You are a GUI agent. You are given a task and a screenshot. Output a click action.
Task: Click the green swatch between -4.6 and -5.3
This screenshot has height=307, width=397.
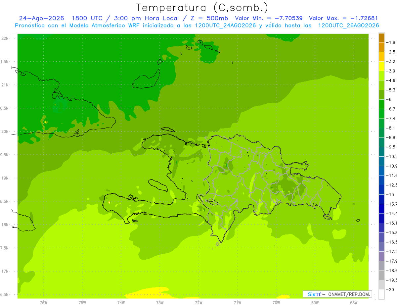381,85
